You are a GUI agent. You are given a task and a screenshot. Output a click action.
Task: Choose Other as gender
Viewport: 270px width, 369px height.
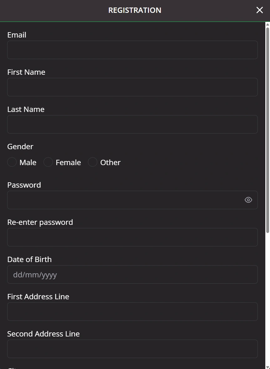92,162
